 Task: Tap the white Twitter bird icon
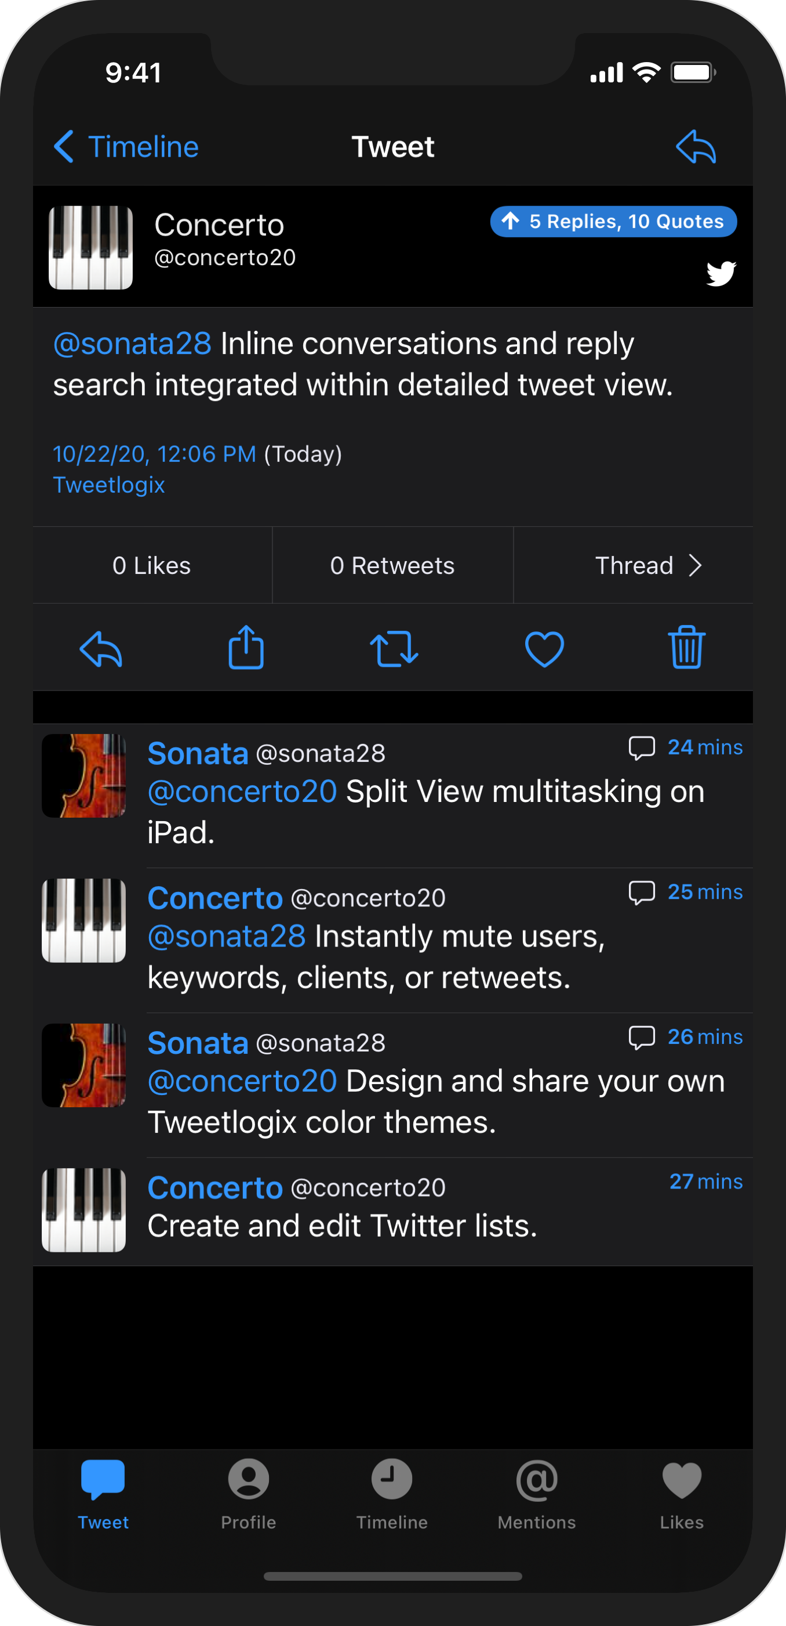pos(720,273)
